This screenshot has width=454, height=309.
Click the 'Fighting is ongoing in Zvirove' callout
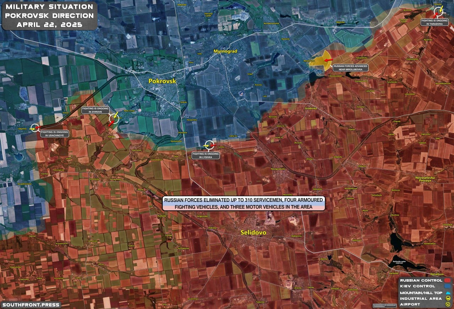[95, 110]
